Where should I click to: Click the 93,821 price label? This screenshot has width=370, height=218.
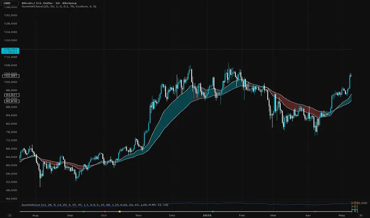click(12, 95)
